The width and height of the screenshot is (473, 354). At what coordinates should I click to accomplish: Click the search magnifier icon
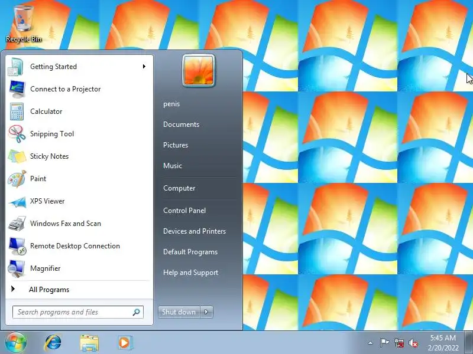click(136, 312)
